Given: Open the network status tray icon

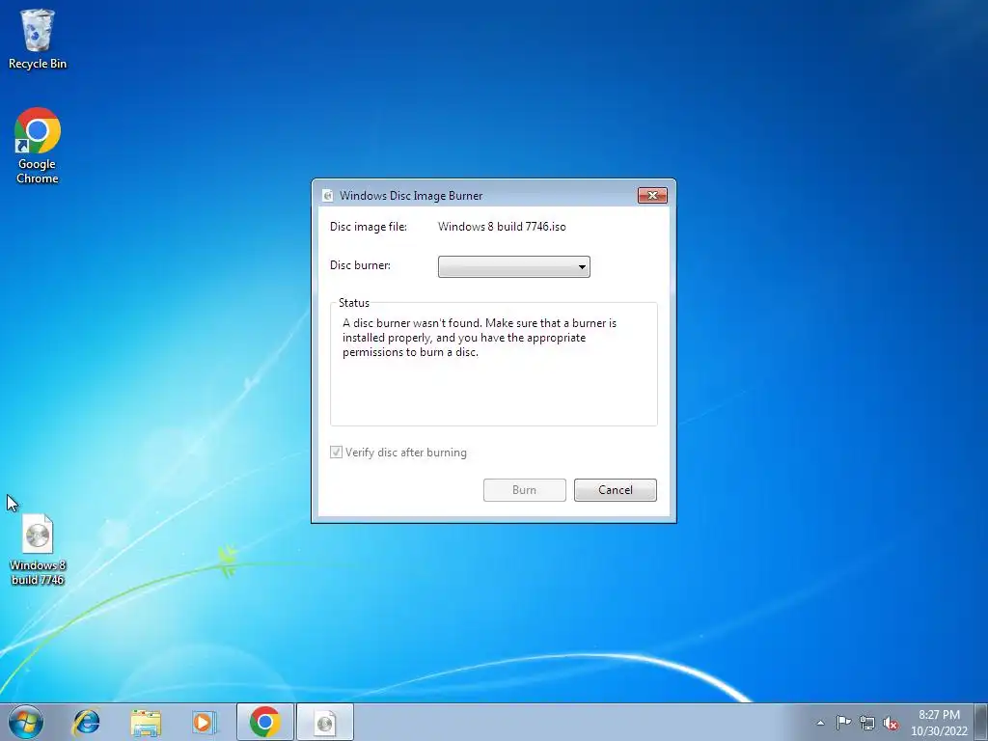Looking at the screenshot, I should [x=867, y=723].
